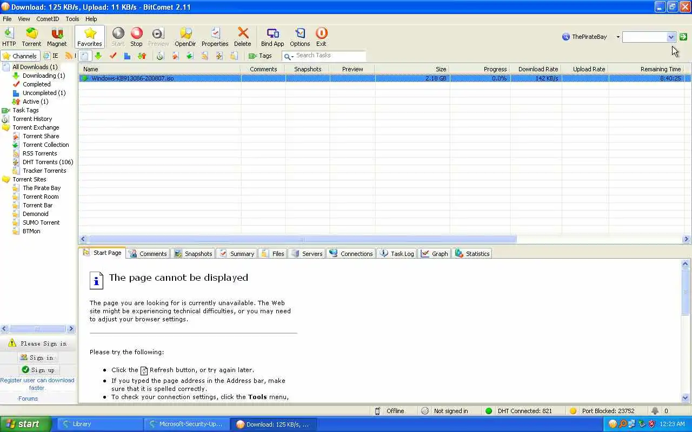Open the Help menu
The width and height of the screenshot is (692, 432).
coord(91,19)
